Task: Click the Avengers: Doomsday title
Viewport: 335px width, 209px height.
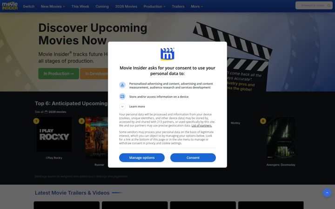Action: point(281,165)
